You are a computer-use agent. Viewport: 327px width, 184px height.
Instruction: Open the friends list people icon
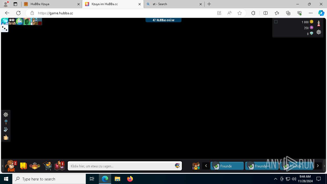196,166
